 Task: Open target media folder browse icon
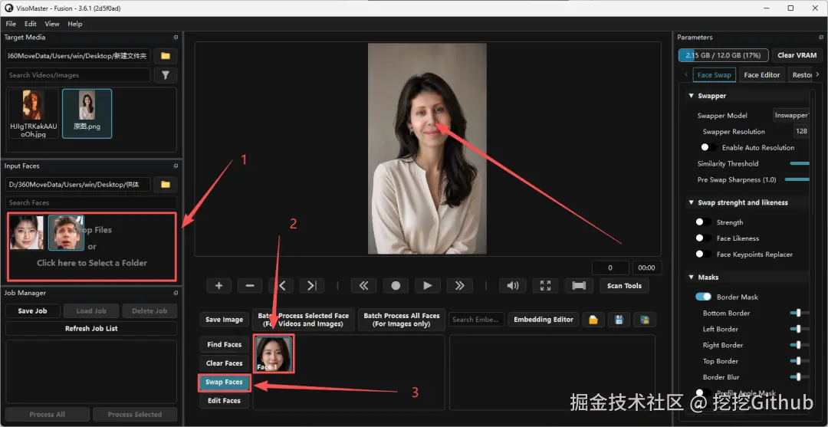coord(166,56)
